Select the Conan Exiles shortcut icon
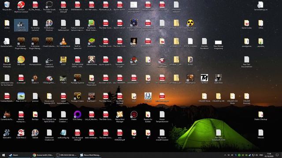282x158 pixels. tap(7, 116)
